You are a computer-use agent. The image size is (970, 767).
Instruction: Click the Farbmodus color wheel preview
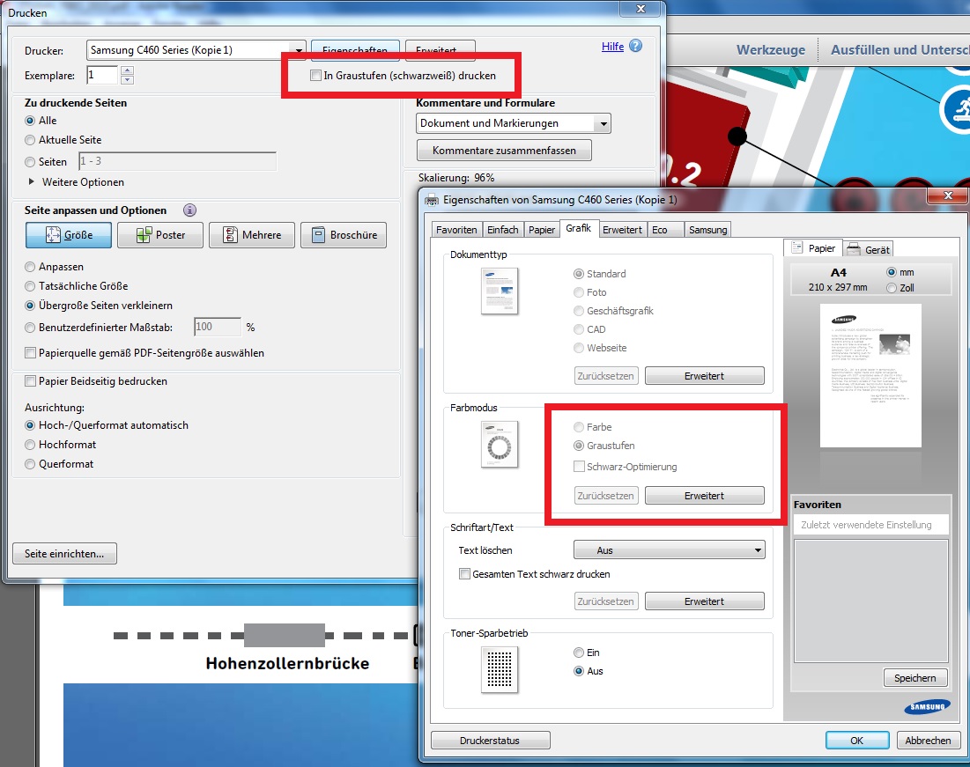(x=500, y=444)
